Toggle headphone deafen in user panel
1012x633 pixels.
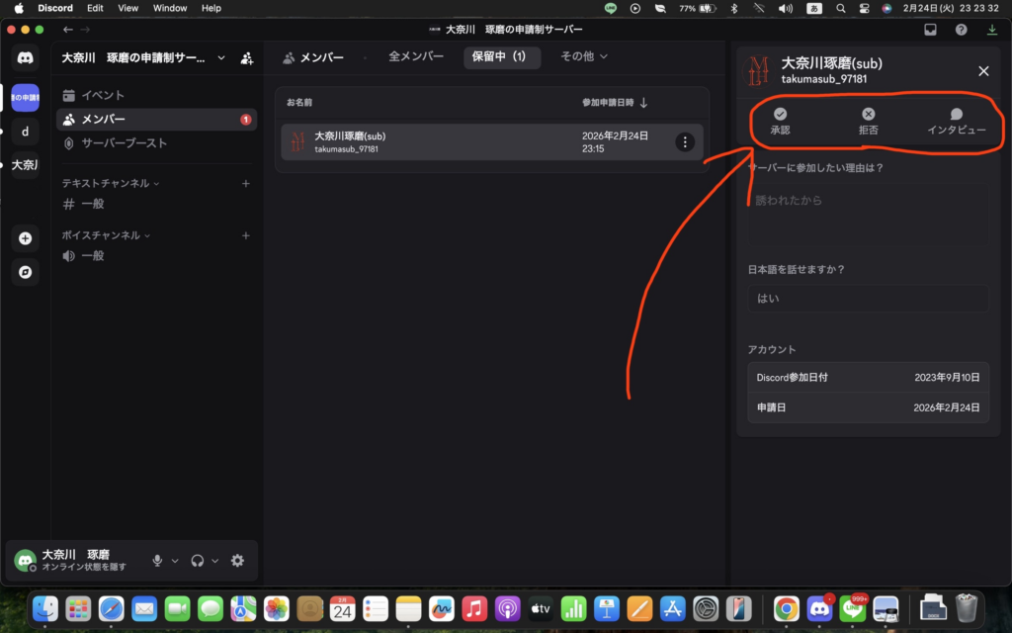coord(198,561)
